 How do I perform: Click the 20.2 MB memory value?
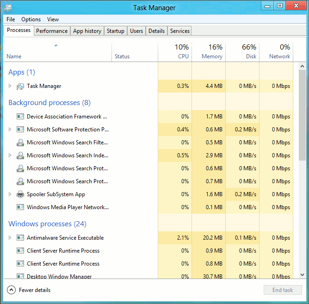click(213, 238)
